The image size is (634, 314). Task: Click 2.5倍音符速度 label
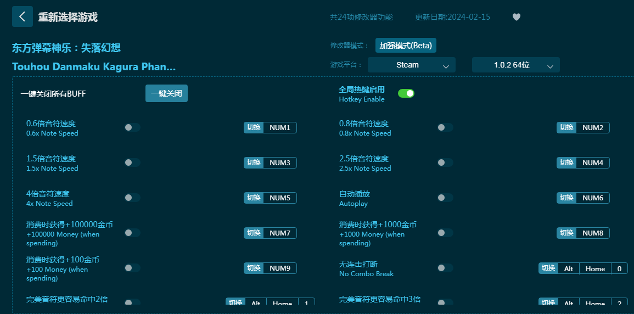click(364, 159)
